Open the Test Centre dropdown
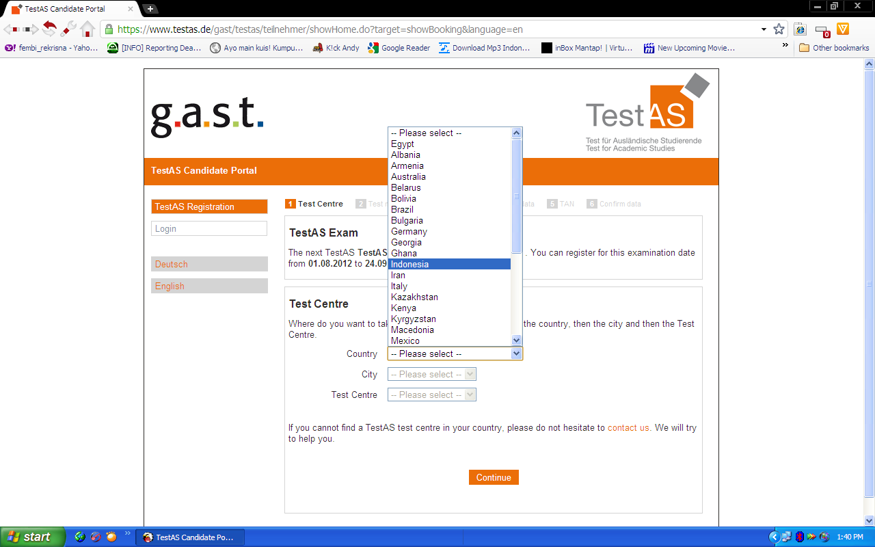The width and height of the screenshot is (875, 547). pyautogui.click(x=432, y=395)
